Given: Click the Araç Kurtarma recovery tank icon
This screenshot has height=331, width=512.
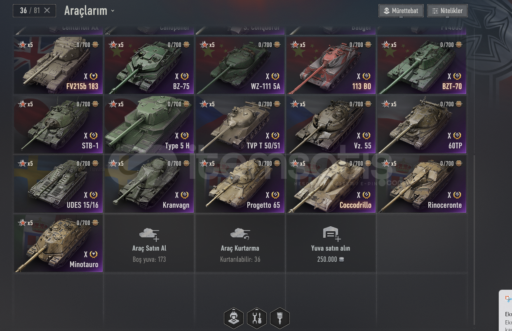Looking at the screenshot, I should (240, 234).
